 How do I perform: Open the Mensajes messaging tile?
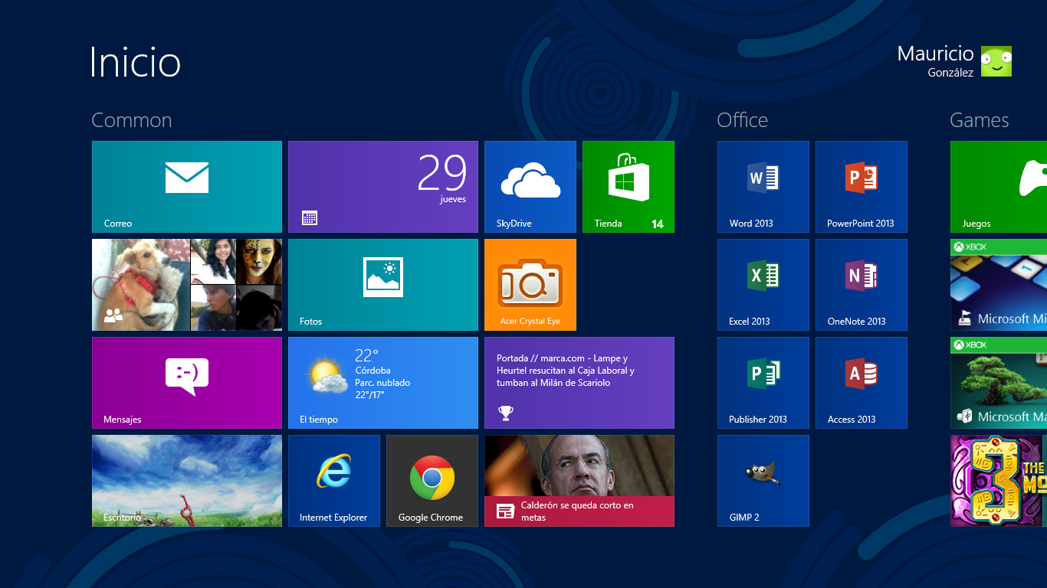click(x=186, y=382)
